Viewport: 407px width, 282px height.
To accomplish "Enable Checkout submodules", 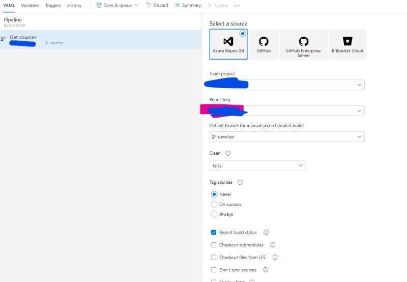I will [x=213, y=245].
